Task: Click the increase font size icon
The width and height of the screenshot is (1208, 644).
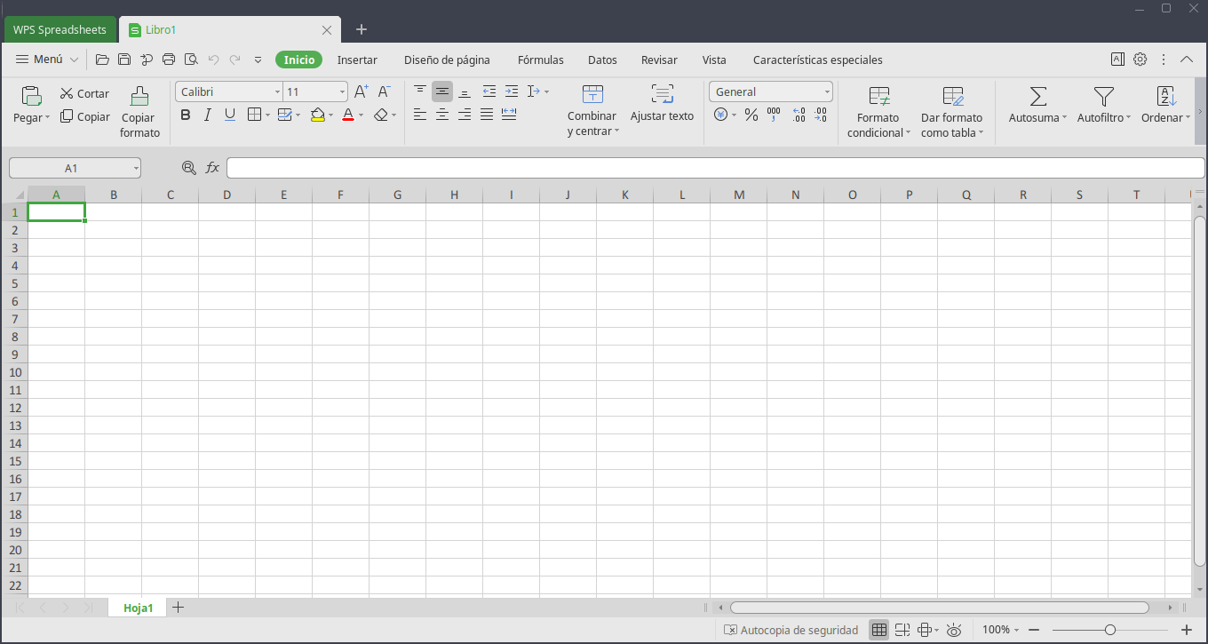Action: pyautogui.click(x=361, y=91)
